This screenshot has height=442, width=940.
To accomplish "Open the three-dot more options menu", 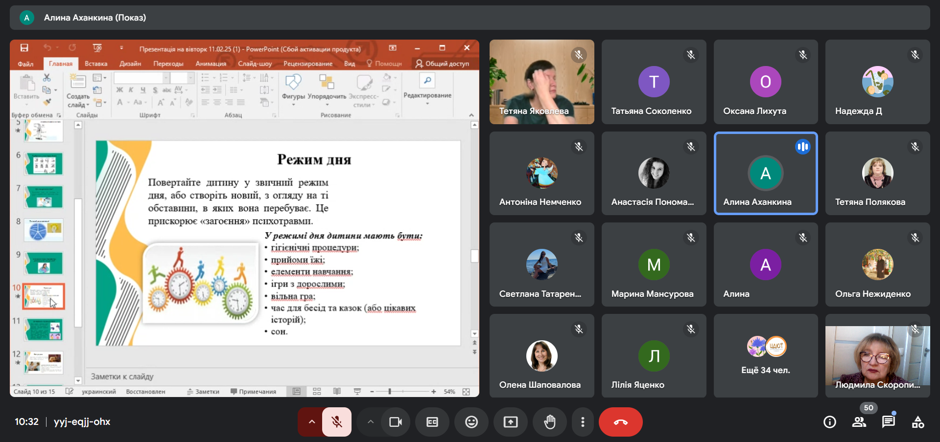I will 582,422.
